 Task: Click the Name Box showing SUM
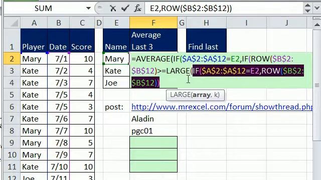pos(44,8)
